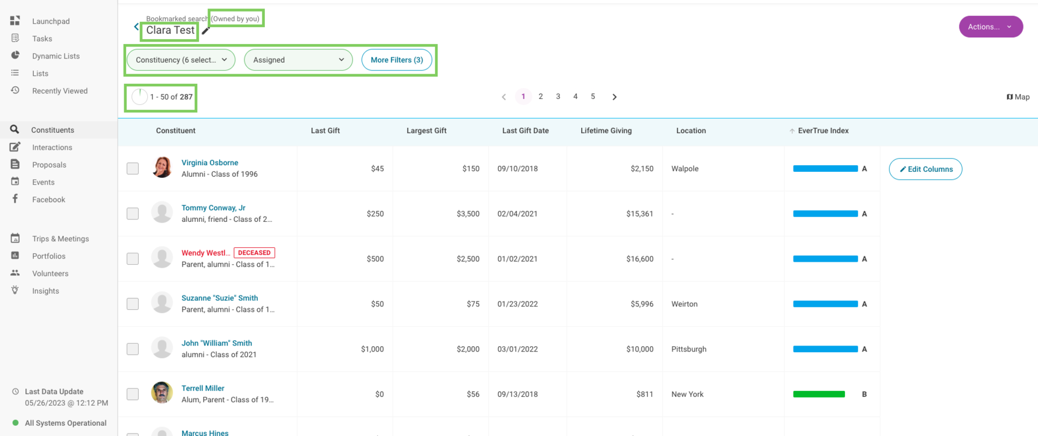The image size is (1038, 436).
Task: Jump to page 4
Action: (575, 96)
